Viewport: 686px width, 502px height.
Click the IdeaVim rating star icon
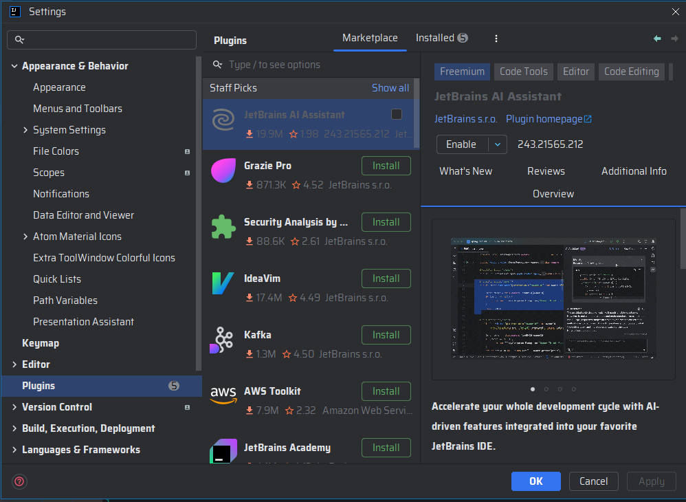pyautogui.click(x=293, y=298)
